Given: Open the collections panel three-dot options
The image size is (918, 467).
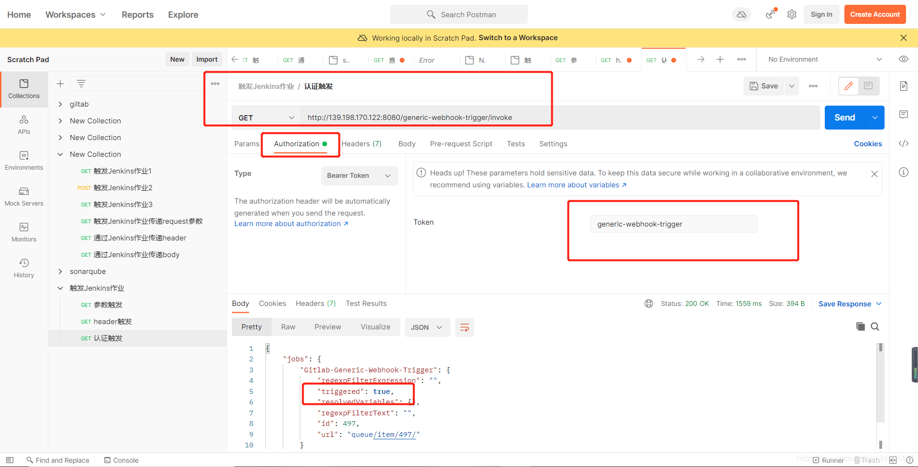Looking at the screenshot, I should [215, 84].
